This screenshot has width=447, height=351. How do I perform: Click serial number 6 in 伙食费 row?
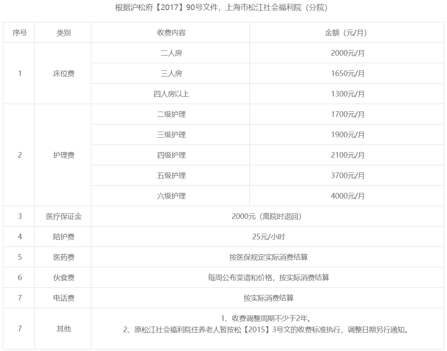coord(20,277)
